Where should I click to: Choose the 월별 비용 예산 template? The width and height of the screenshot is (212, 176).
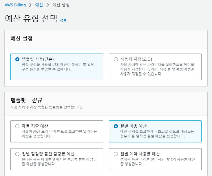tap(116, 126)
